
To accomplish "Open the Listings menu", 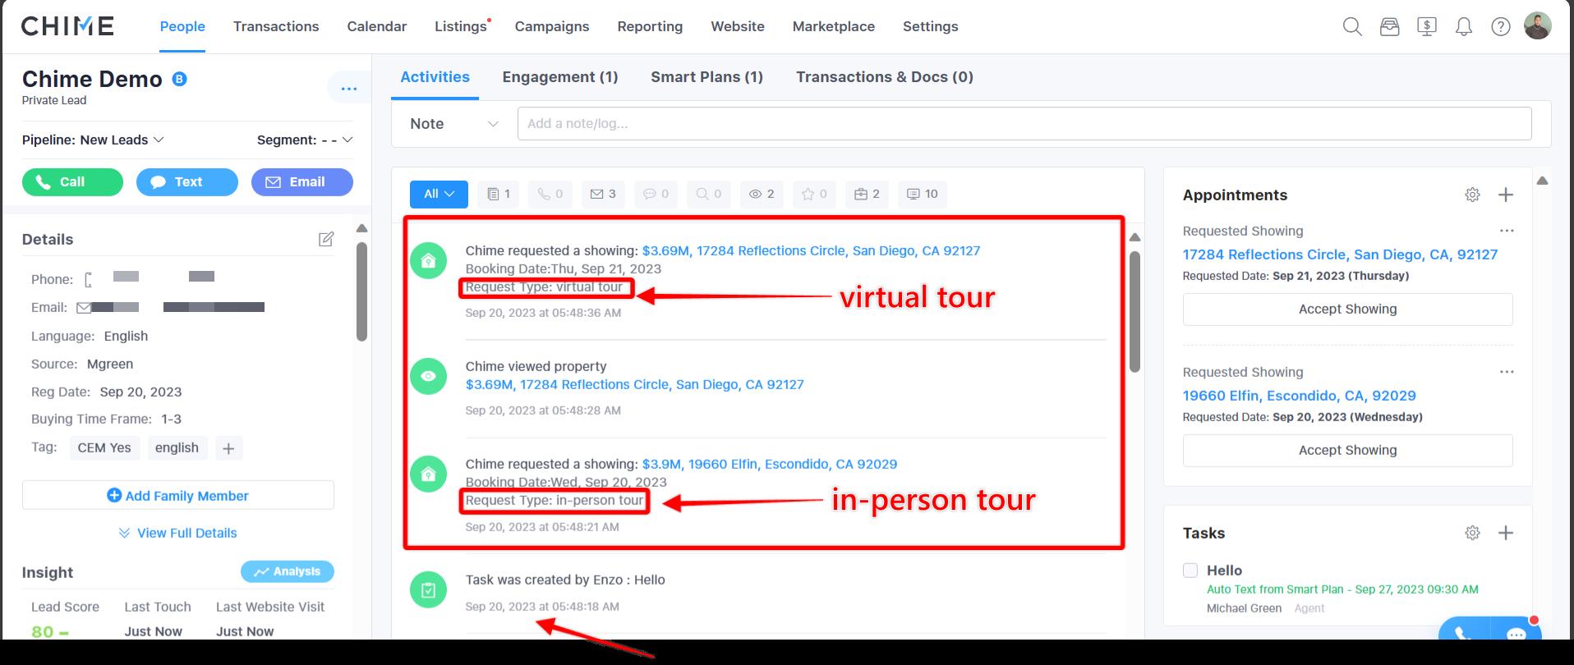I will [x=461, y=26].
